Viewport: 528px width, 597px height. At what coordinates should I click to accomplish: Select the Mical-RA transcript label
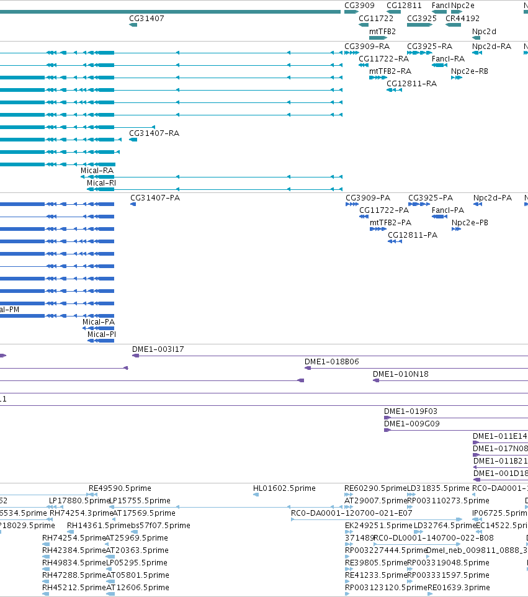coord(97,170)
